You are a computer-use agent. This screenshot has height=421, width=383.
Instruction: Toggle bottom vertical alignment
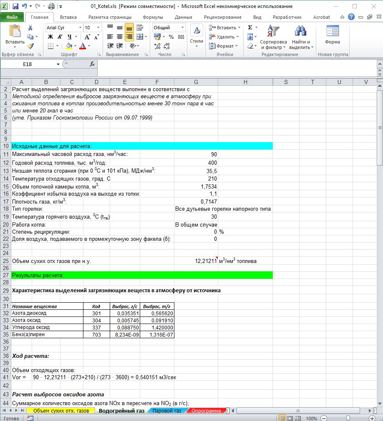tap(129, 28)
